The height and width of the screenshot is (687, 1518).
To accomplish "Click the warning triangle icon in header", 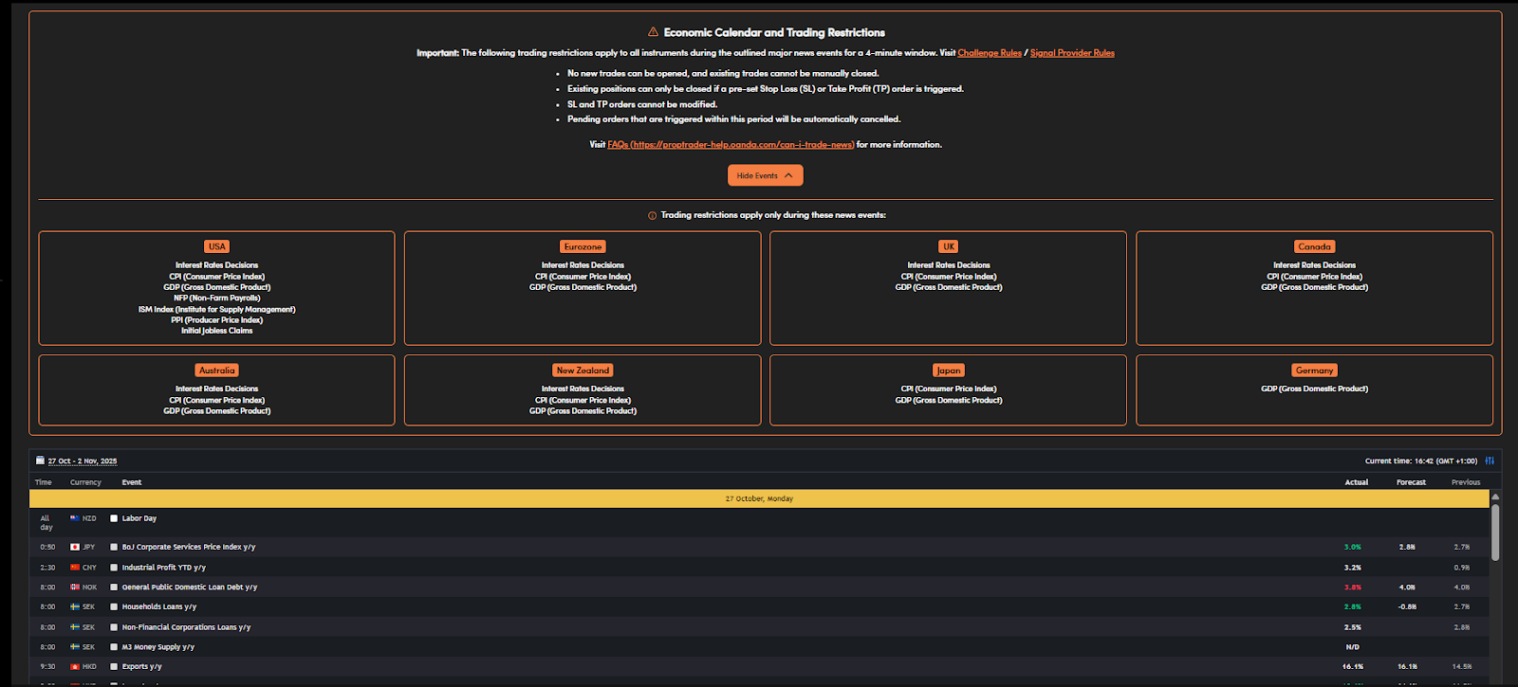I will tap(653, 32).
